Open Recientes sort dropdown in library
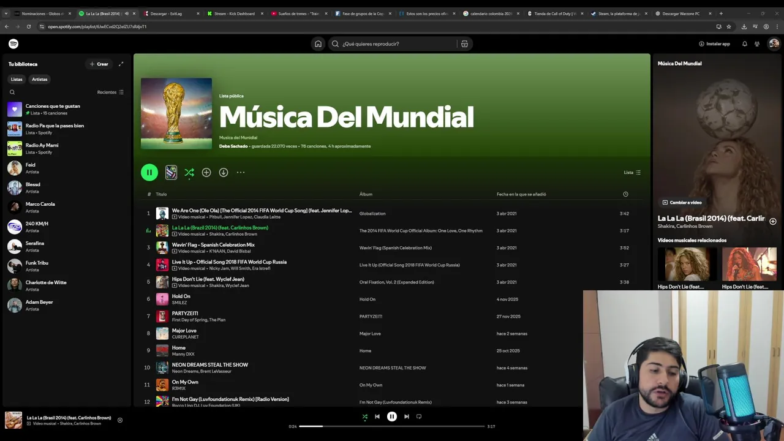Image resolution: width=784 pixels, height=441 pixels. (110, 92)
